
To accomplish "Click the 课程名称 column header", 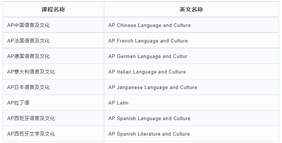I will tap(53, 10).
